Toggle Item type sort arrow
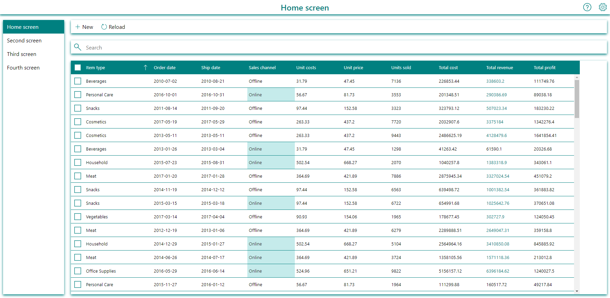The image size is (610, 298). [146, 67]
